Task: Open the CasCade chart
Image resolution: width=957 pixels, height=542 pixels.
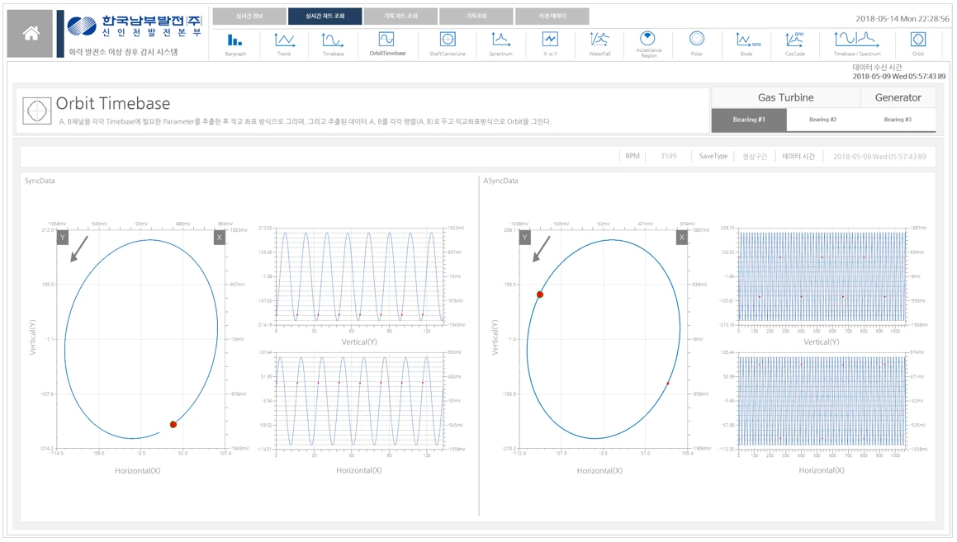Action: (794, 44)
